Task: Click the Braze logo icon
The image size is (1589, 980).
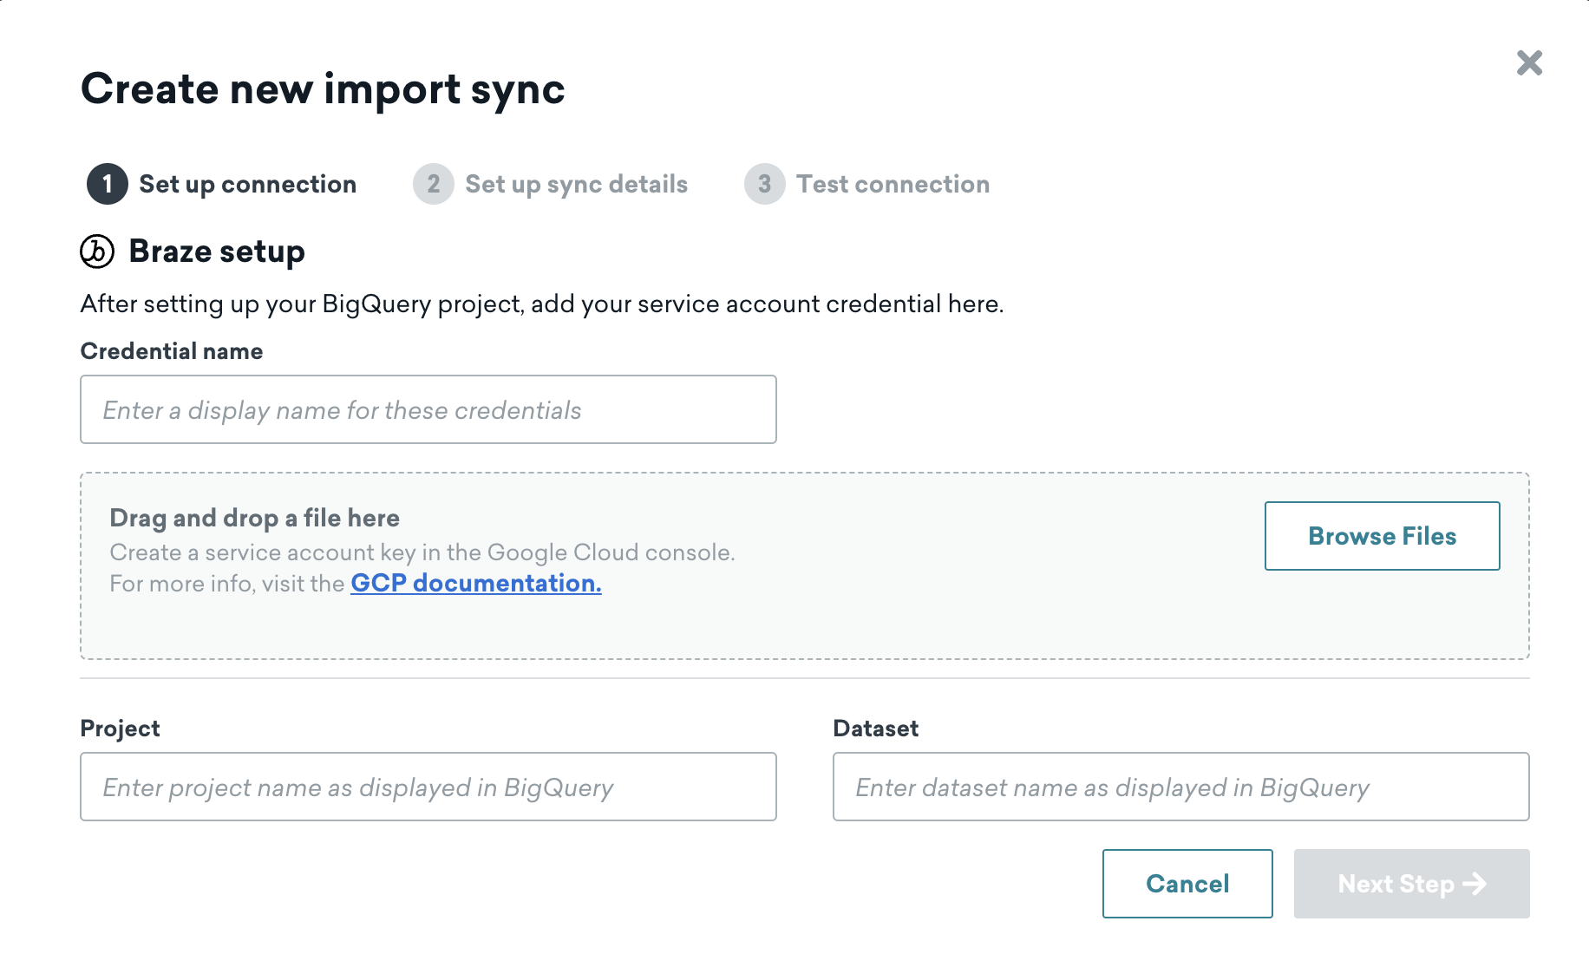Action: coord(97,252)
